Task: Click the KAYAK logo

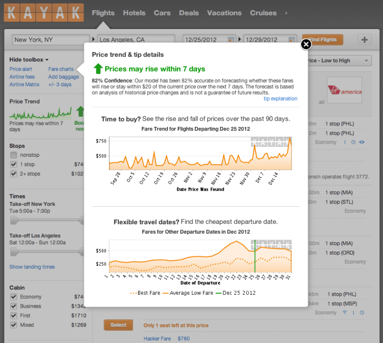Action: coord(43,13)
